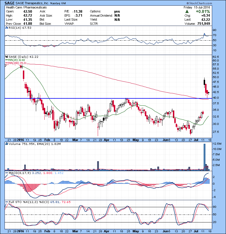226x234 pixels.
Task: Click the May label under the price chart
Action: click(x=136, y=140)
